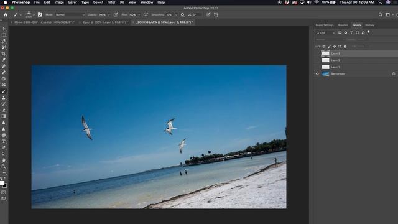Select the Zoom tool
This screenshot has height=224, width=398.
coord(4,166)
